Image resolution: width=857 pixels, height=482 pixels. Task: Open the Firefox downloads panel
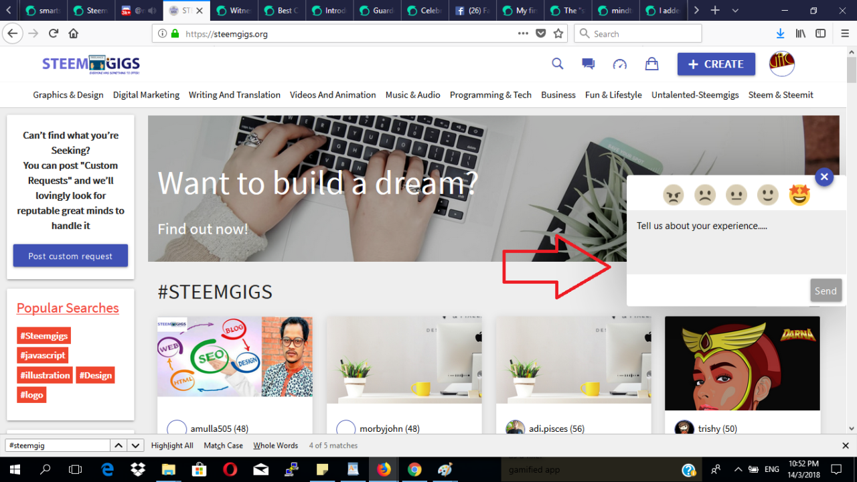780,33
